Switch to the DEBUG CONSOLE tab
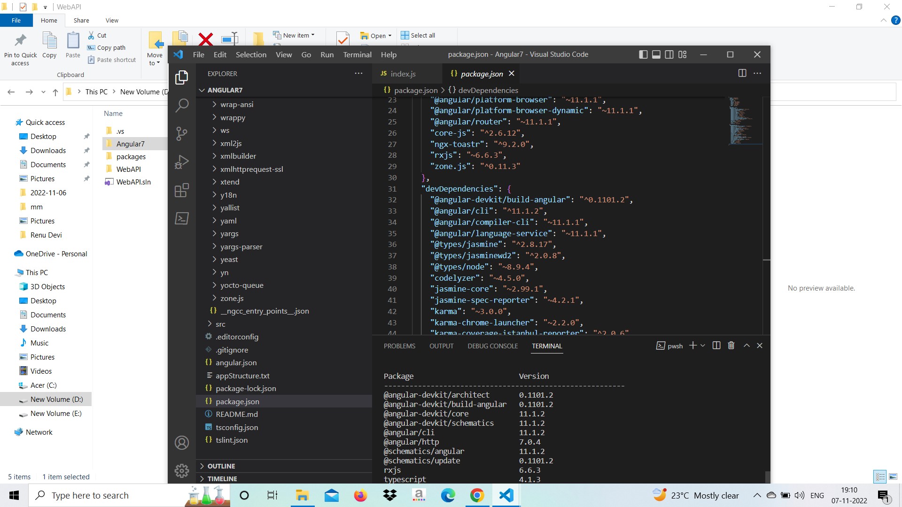Viewport: 902px width, 507px height. point(492,346)
